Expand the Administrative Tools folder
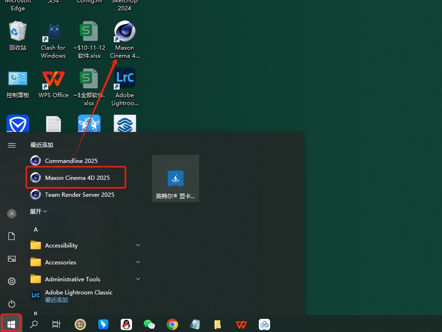This screenshot has width=442, height=332. [x=85, y=279]
